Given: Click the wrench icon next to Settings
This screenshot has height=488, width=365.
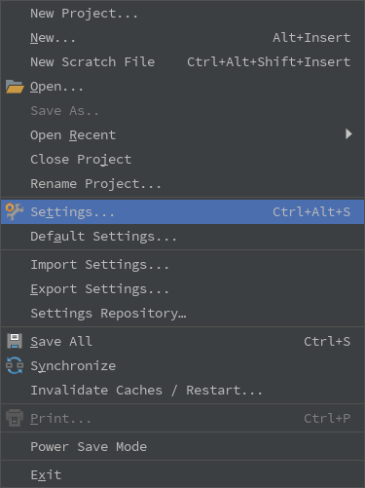Looking at the screenshot, I should (x=15, y=211).
